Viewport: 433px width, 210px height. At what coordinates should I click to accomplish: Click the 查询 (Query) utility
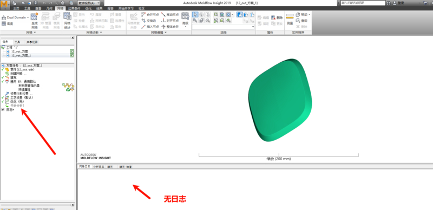(301, 21)
